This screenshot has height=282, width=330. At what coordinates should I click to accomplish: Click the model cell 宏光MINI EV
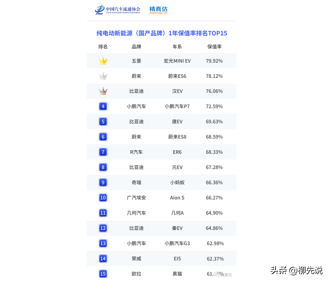177,61
